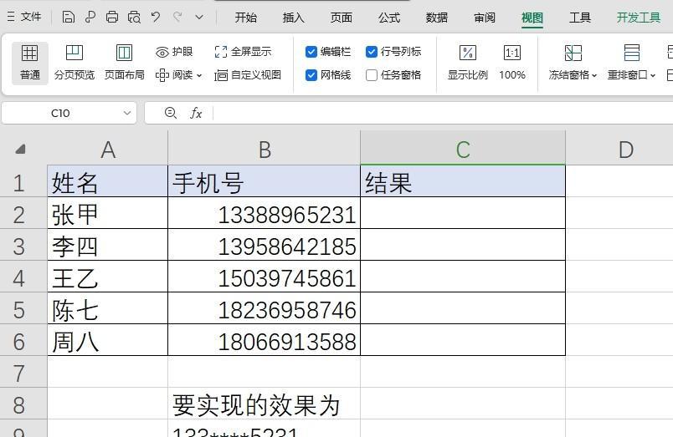673x437 pixels.
Task: Switch to 页面布局 view
Action: tap(125, 63)
